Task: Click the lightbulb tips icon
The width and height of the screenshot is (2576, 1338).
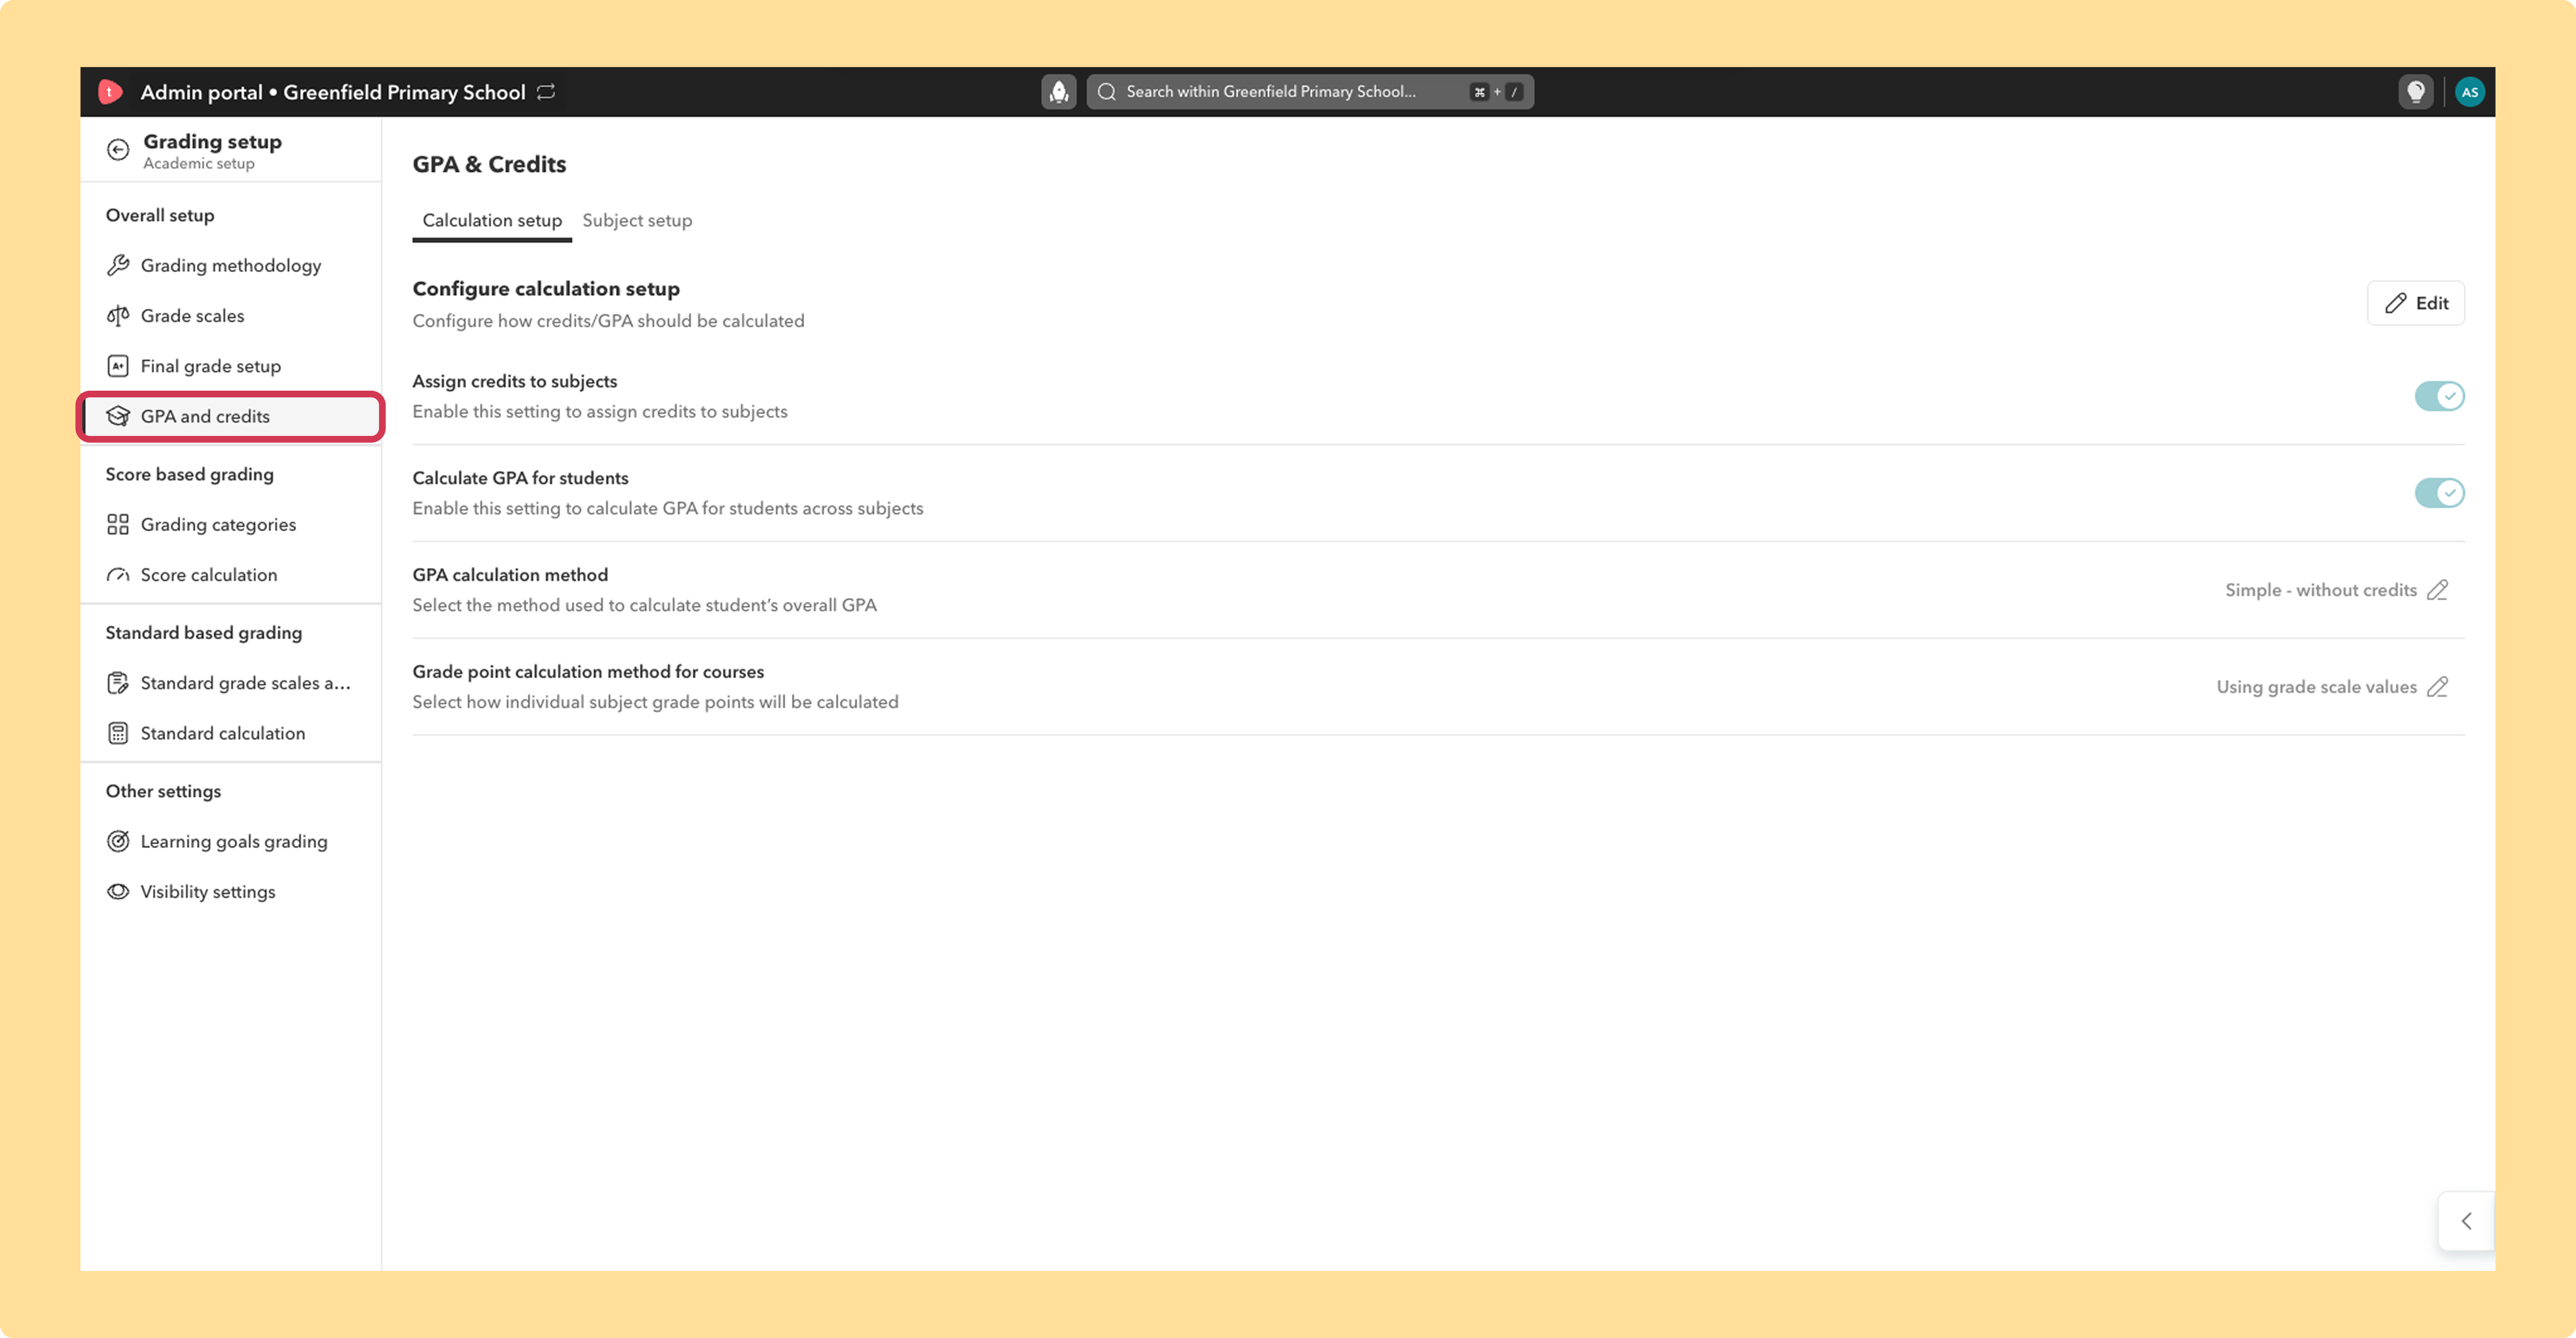Action: [2416, 92]
